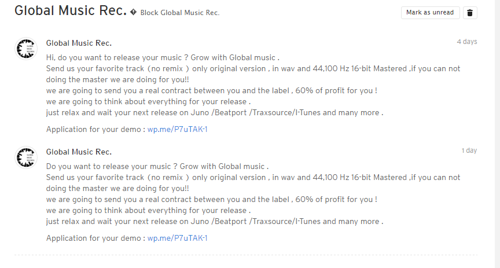Viewport: 500px width, 268px height.
Task: Click the Juno /Beatport line in the 1 day message
Action: (215, 222)
